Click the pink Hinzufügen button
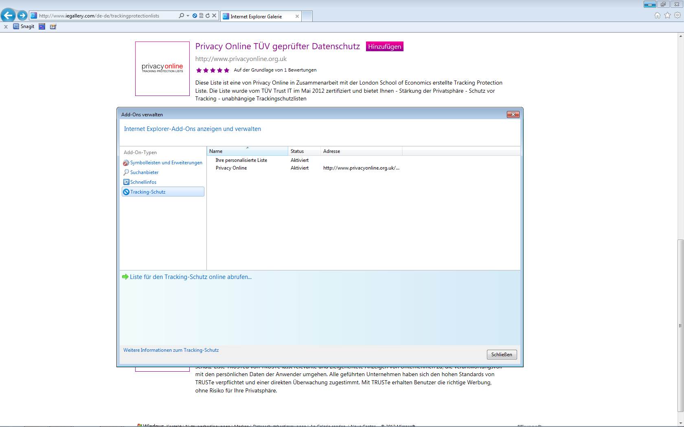The height and width of the screenshot is (427, 684). coord(385,46)
